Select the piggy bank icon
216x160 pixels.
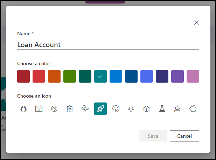coord(193,109)
